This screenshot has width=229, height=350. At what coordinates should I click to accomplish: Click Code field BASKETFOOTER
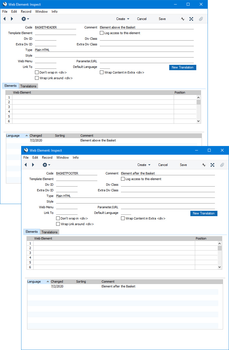[x=76, y=173]
